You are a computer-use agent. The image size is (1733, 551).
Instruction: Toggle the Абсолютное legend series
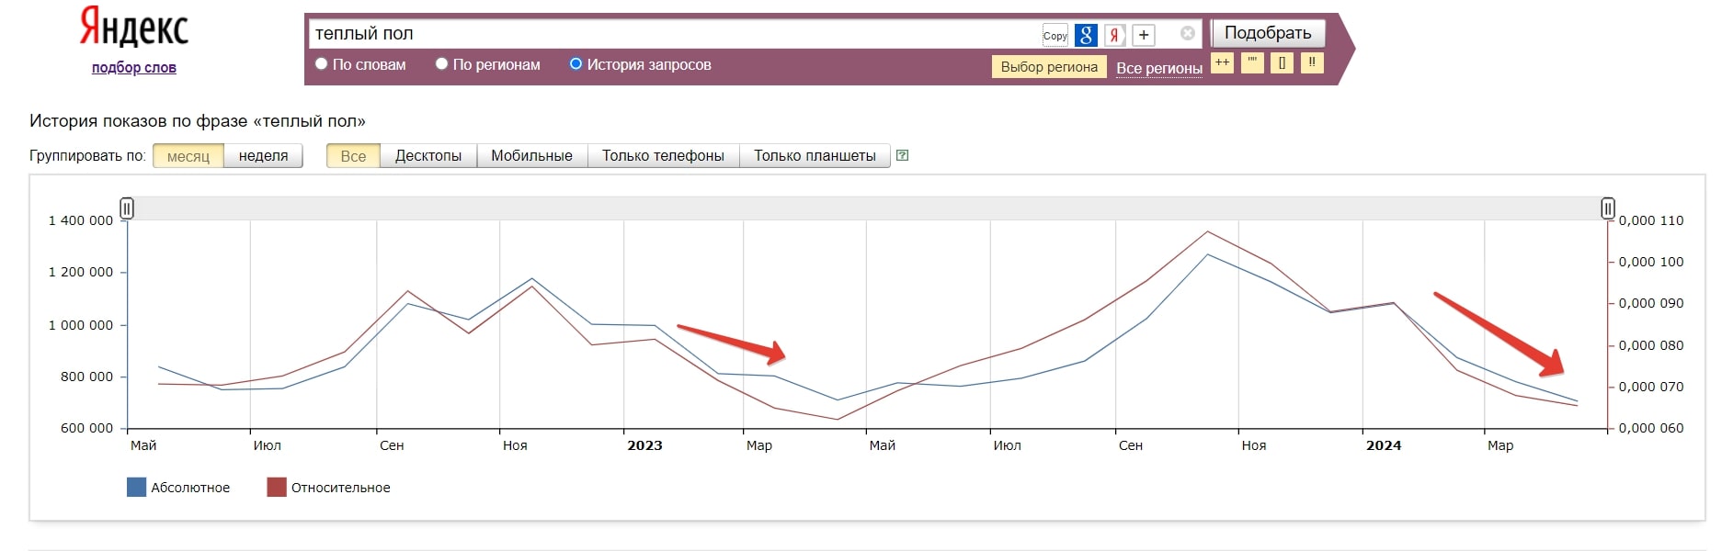coord(178,488)
